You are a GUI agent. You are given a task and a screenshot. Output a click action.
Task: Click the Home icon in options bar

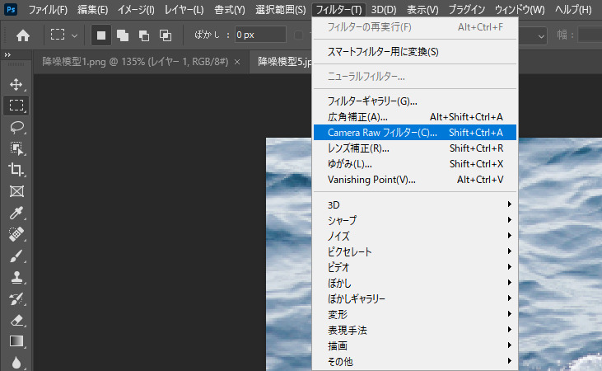(23, 35)
